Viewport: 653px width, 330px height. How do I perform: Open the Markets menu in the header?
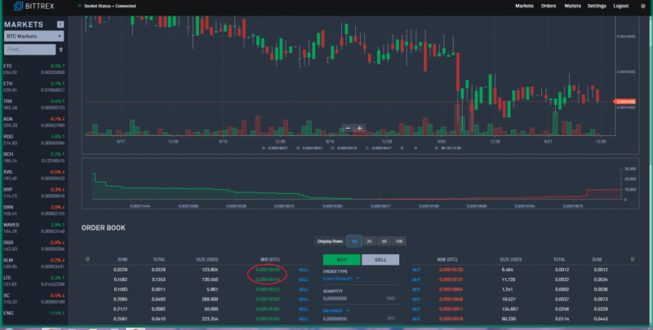pos(524,6)
